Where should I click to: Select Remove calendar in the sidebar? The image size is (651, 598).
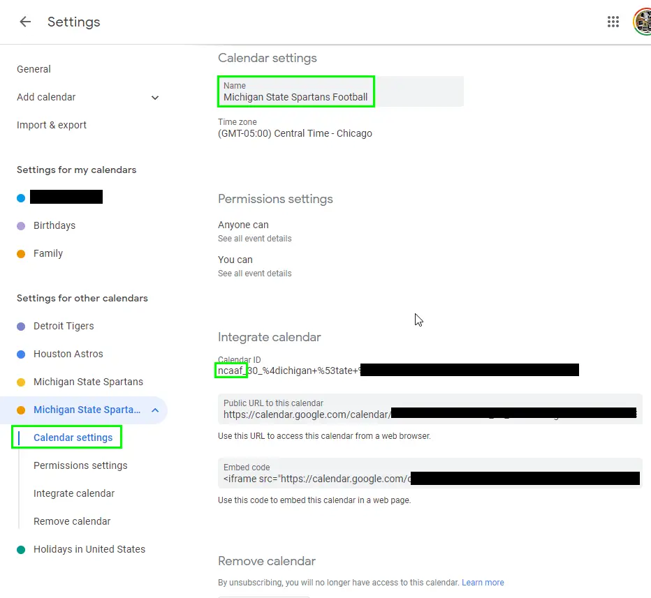72,521
